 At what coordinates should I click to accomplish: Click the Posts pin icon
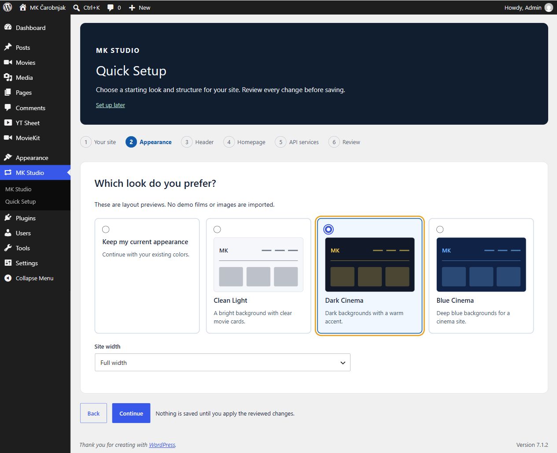pyautogui.click(x=8, y=47)
